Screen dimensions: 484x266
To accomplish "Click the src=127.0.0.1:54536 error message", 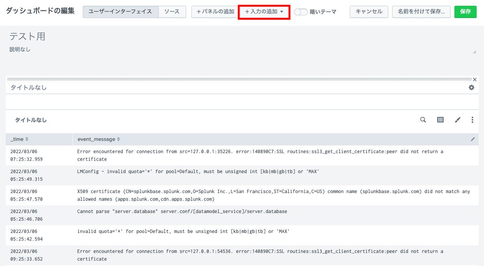I will point(260,255).
